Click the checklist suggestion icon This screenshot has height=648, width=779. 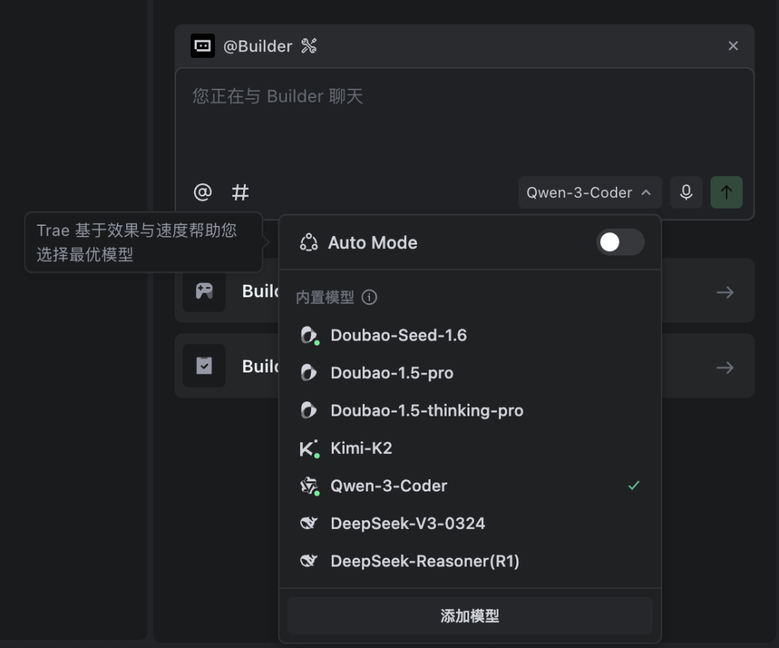(204, 366)
